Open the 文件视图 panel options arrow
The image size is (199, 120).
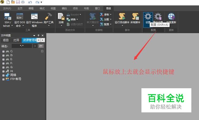[34, 35]
